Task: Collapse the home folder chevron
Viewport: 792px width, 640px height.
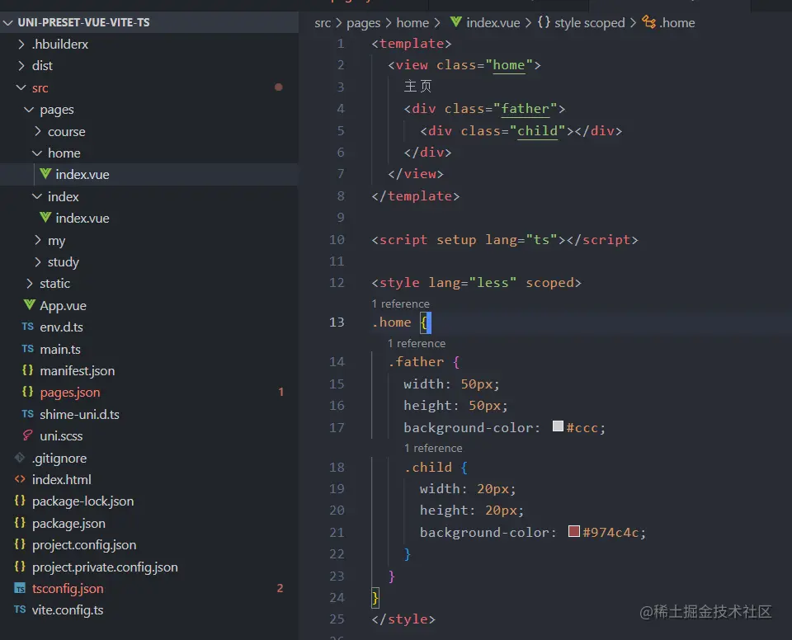Action: coord(37,153)
